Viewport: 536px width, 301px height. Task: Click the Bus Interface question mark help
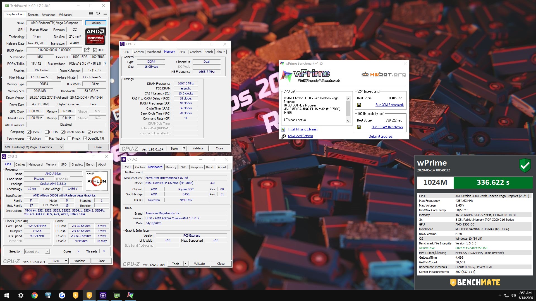point(105,64)
